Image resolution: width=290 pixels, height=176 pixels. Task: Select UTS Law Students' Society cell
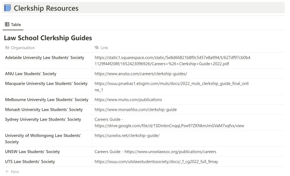pyautogui.click(x=47, y=162)
